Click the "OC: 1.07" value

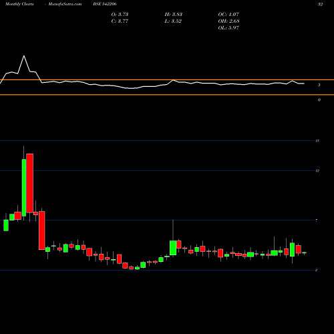(228, 14)
